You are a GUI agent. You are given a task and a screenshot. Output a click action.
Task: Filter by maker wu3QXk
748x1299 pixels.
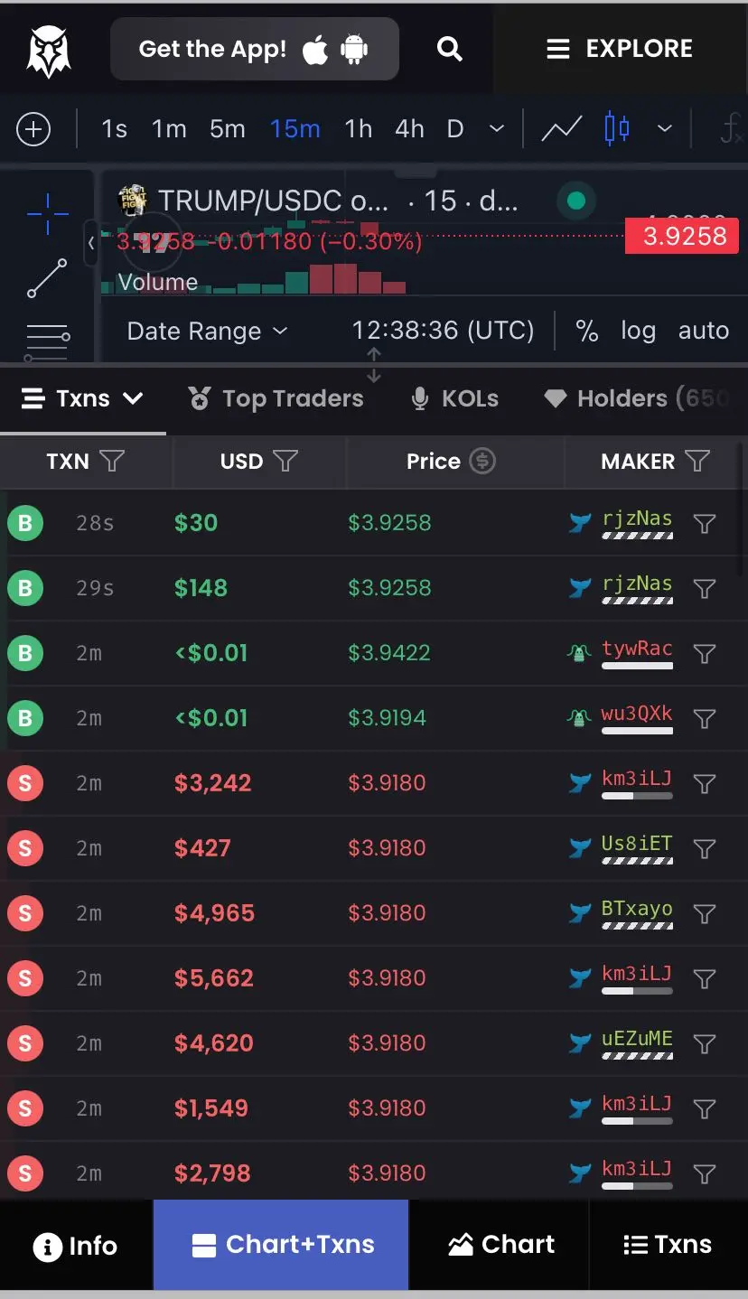(705, 718)
